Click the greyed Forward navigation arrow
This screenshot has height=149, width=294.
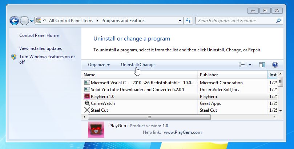pos(24,21)
